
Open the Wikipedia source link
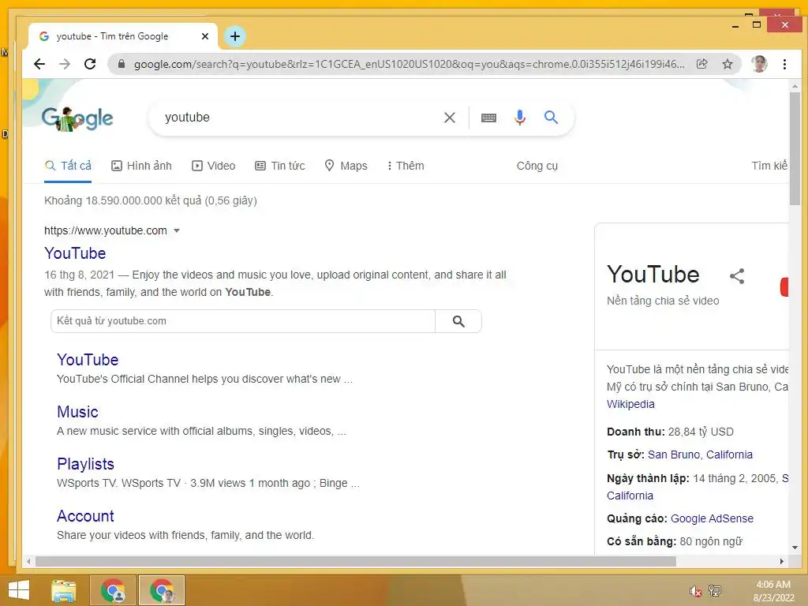630,404
